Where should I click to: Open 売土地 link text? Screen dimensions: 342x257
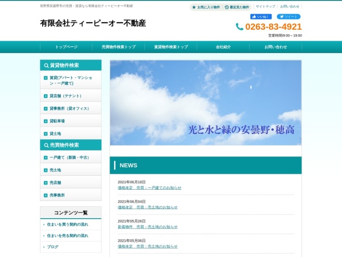[55, 170]
